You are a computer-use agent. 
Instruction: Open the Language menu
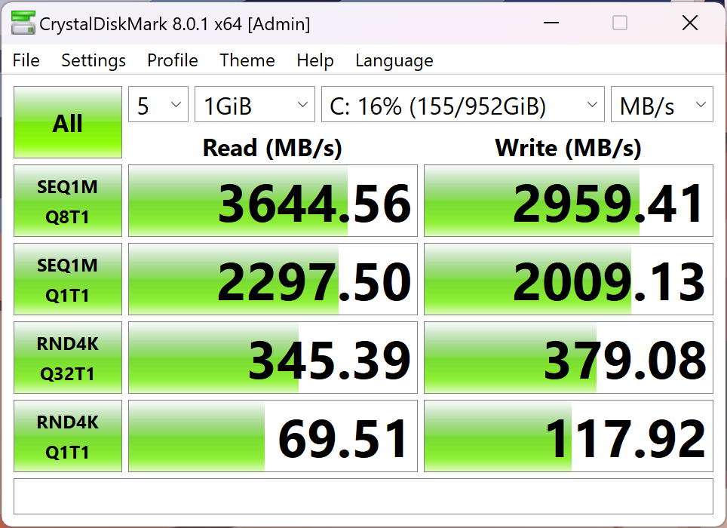point(394,60)
